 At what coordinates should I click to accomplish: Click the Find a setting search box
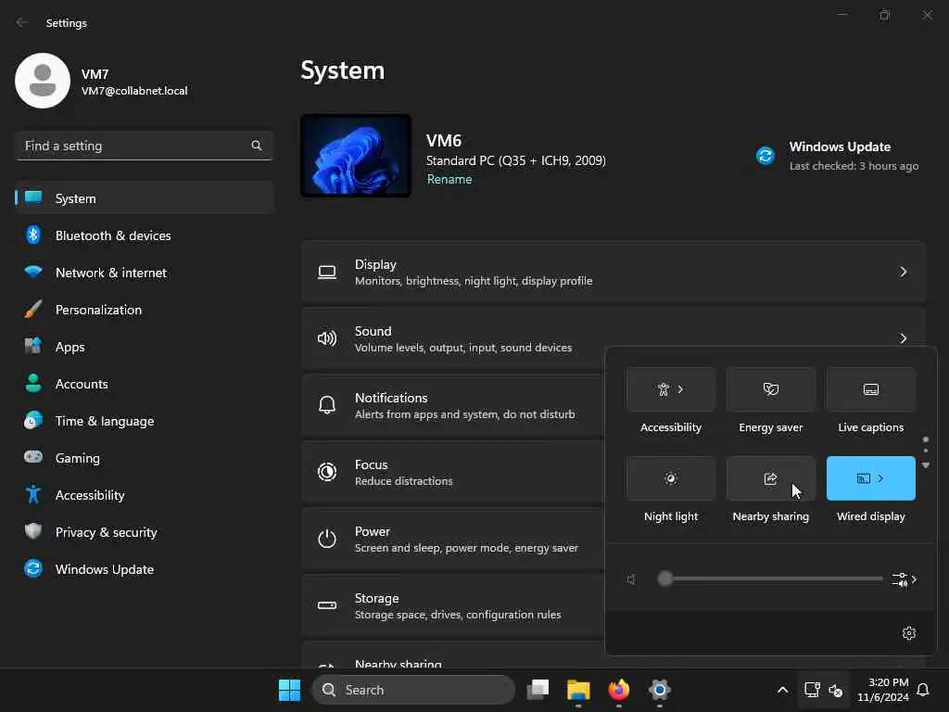144,146
